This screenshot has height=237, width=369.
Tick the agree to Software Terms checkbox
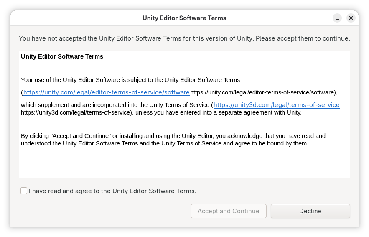pos(24,191)
